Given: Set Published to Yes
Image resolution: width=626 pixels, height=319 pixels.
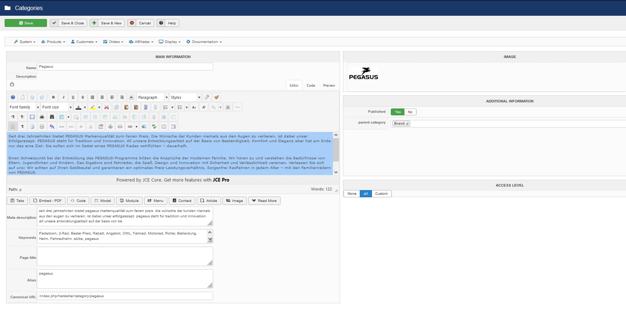Looking at the screenshot, I should (x=398, y=112).
